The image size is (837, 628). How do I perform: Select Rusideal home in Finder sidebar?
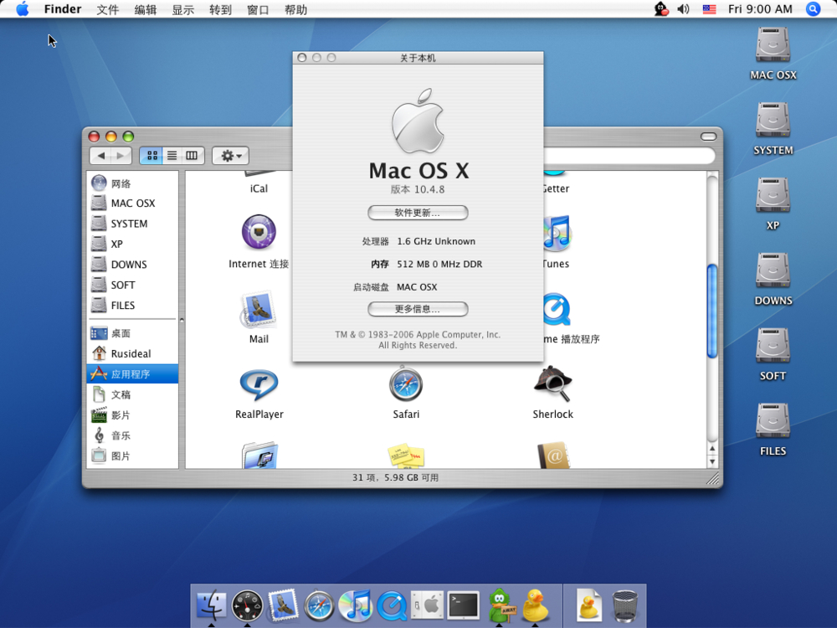pyautogui.click(x=132, y=353)
